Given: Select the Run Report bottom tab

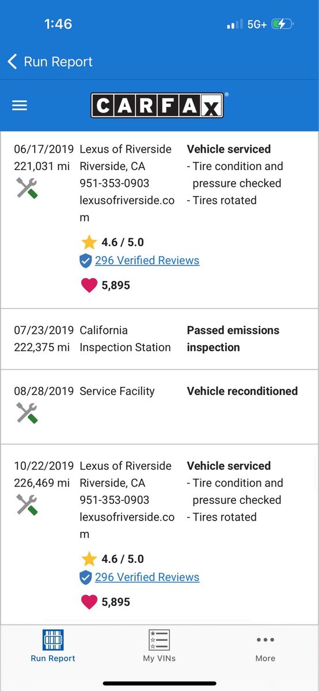Looking at the screenshot, I should 53,646.
